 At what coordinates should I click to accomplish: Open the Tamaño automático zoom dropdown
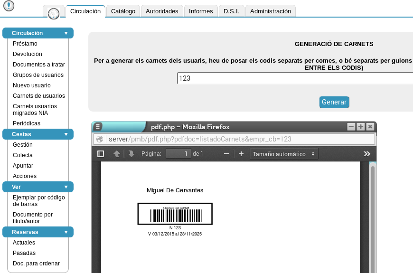[284, 154]
